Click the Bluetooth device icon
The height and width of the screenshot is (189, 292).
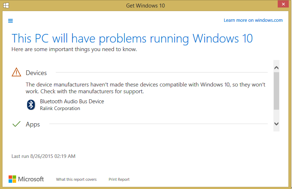(x=31, y=105)
